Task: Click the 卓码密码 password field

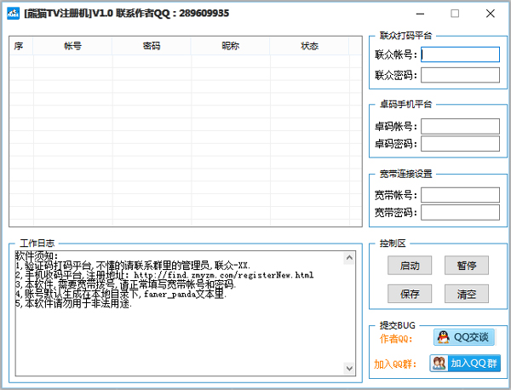Action: coord(460,144)
